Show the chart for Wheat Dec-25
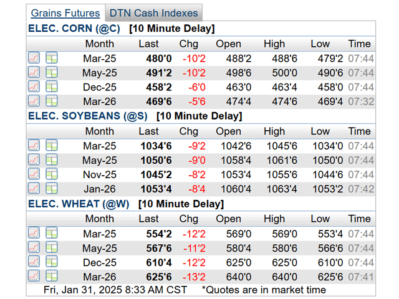The height and width of the screenshot is (299, 399). (34, 262)
